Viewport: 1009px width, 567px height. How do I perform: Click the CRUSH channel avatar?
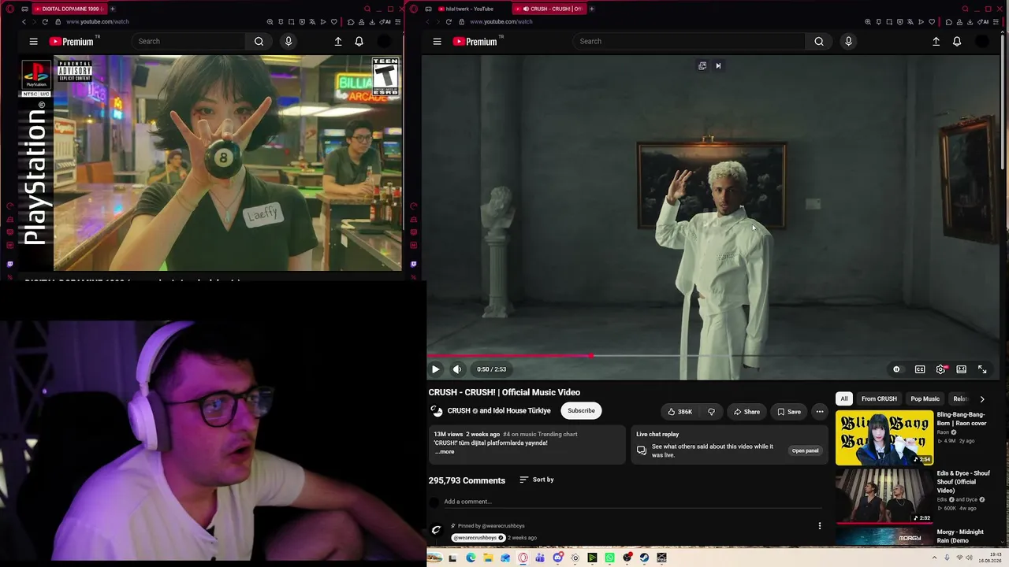coord(437,411)
